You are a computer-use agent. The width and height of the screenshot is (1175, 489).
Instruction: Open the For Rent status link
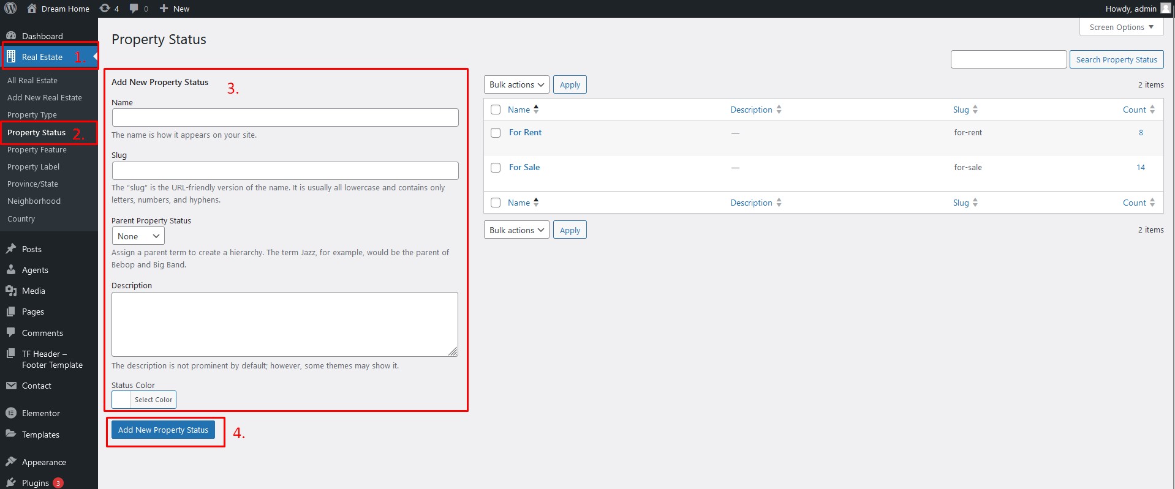[525, 132]
